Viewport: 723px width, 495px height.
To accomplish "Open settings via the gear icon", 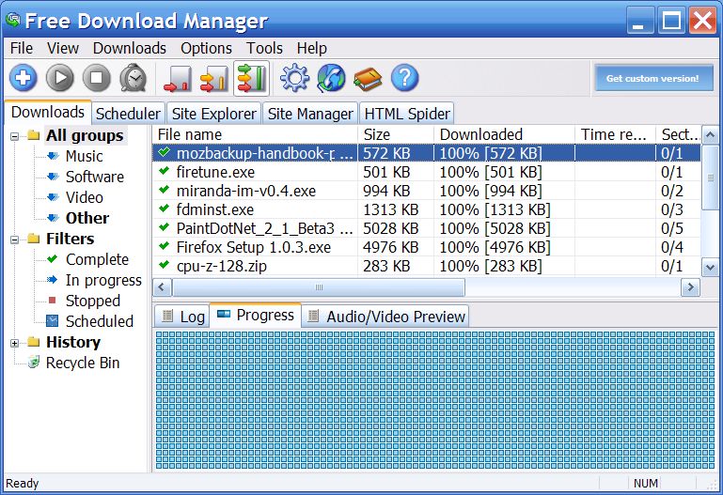I will pos(294,78).
